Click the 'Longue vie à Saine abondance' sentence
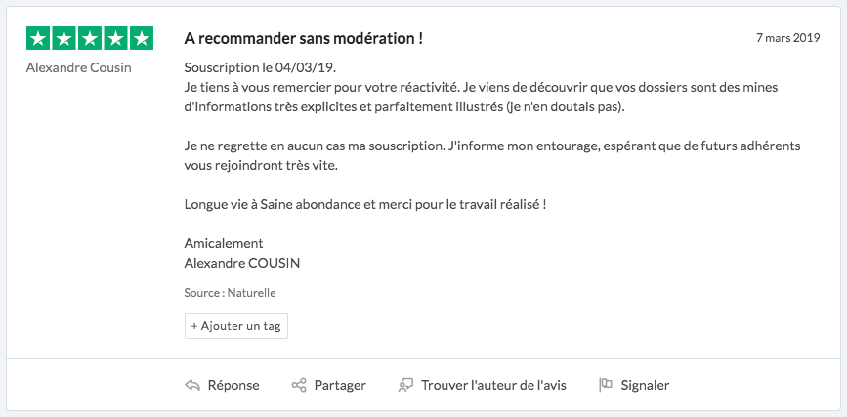Screen dimensions: 847x417 click(x=364, y=205)
